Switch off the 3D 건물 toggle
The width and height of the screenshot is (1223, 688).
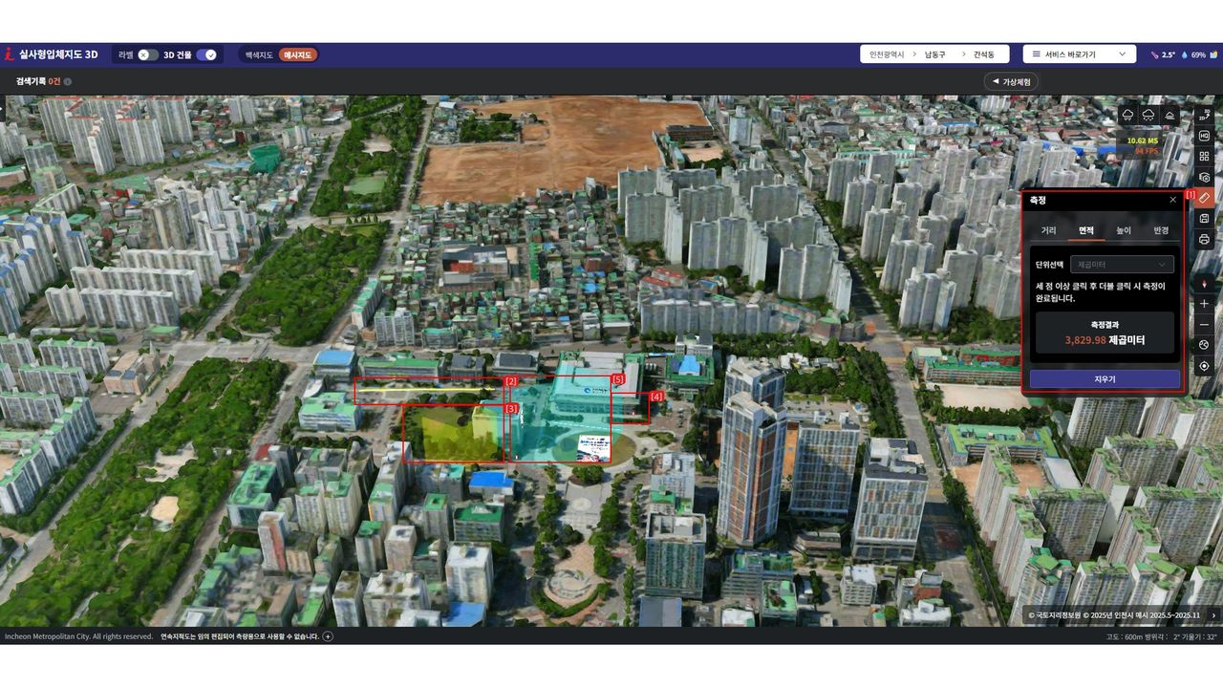206,55
